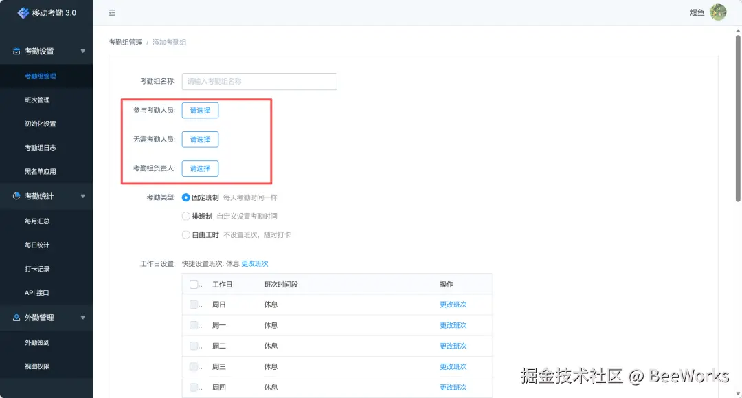This screenshot has height=398, width=742.
Task: Open 班次管理 in sidebar
Action: [x=37, y=100]
